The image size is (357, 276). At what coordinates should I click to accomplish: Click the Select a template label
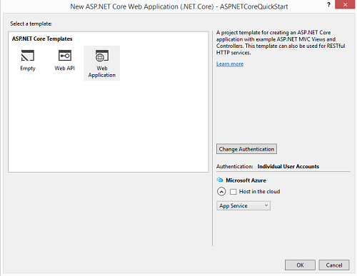click(x=31, y=24)
